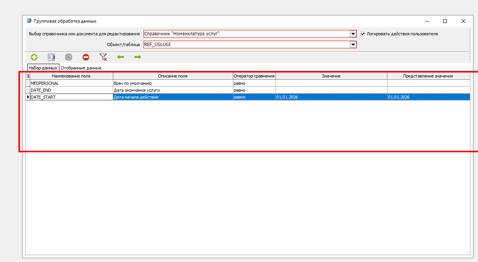Viewport: 478px width, 262px height.
Task: Select the MEDPERSONAL field cell
Action: 71,83
